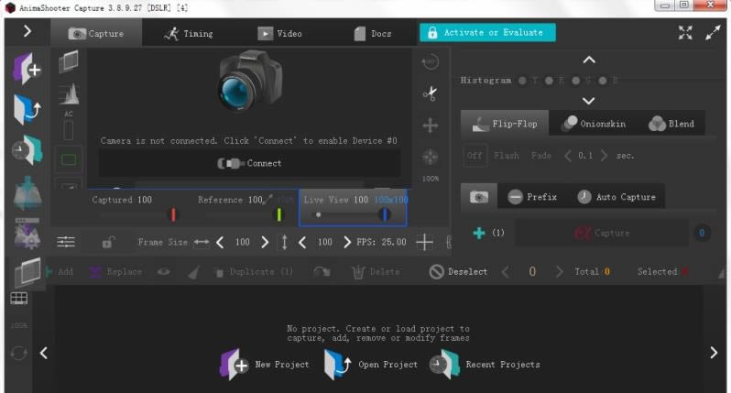Click the Captured opacity slider red handle
The image size is (731, 393).
click(173, 214)
